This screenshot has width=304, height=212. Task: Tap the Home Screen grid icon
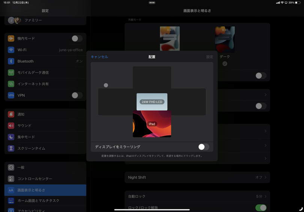(11, 201)
